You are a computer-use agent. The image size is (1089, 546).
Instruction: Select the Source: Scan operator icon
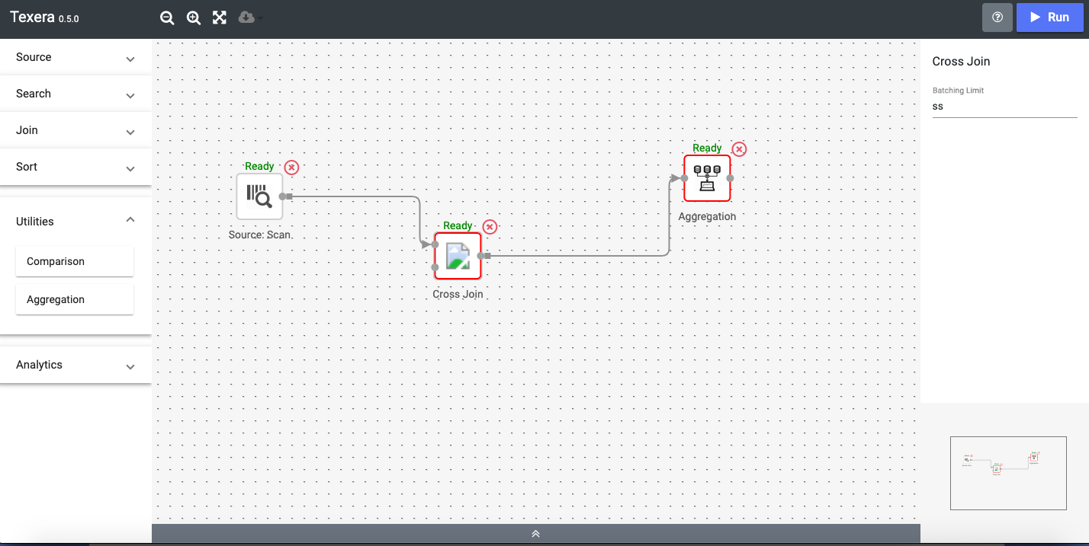tap(259, 196)
